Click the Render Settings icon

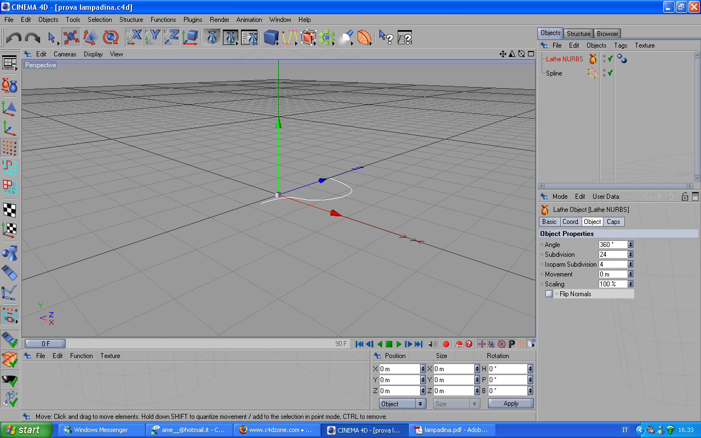[x=249, y=37]
